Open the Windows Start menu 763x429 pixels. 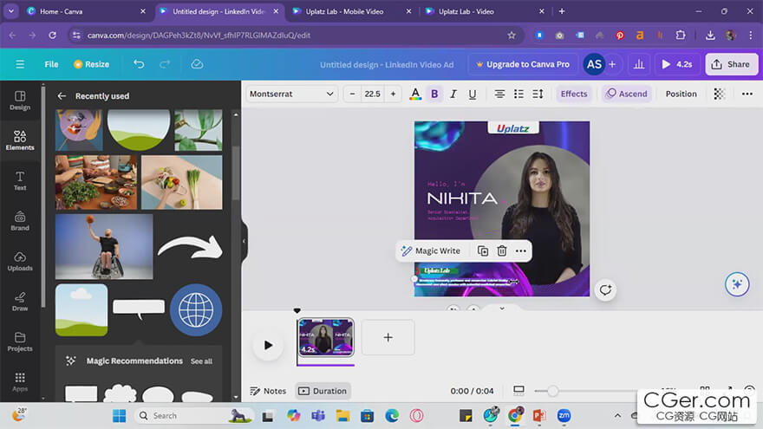119,416
